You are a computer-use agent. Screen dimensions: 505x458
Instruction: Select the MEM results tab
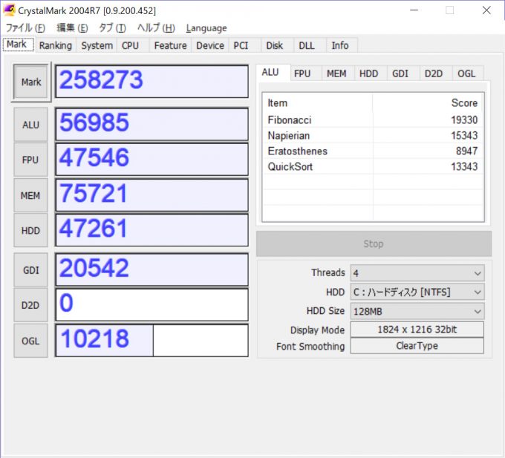[336, 73]
